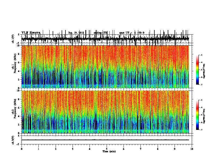Click inside the ch.1 spectrogram panel
This screenshot has height=167, width=216.
point(105,67)
